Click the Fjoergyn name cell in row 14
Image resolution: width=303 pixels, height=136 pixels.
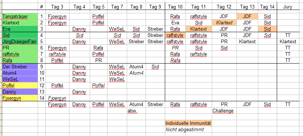[20, 98]
